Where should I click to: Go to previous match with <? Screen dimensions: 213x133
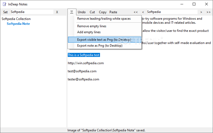[x=143, y=12]
